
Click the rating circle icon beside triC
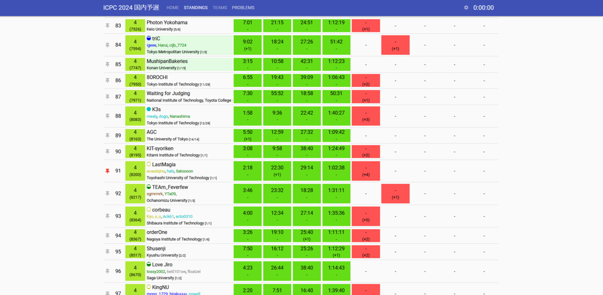[149, 38]
